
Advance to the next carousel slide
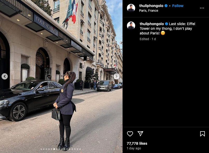click(x=116, y=76)
